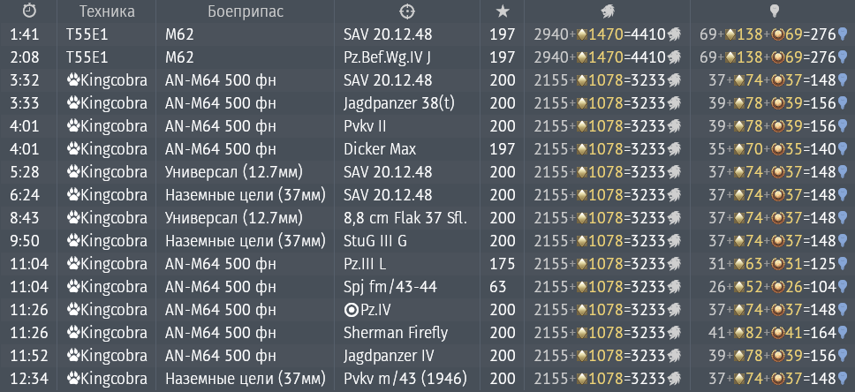Click the Dicker Max target row
This screenshot has width=855, height=392.
pyautogui.click(x=427, y=149)
